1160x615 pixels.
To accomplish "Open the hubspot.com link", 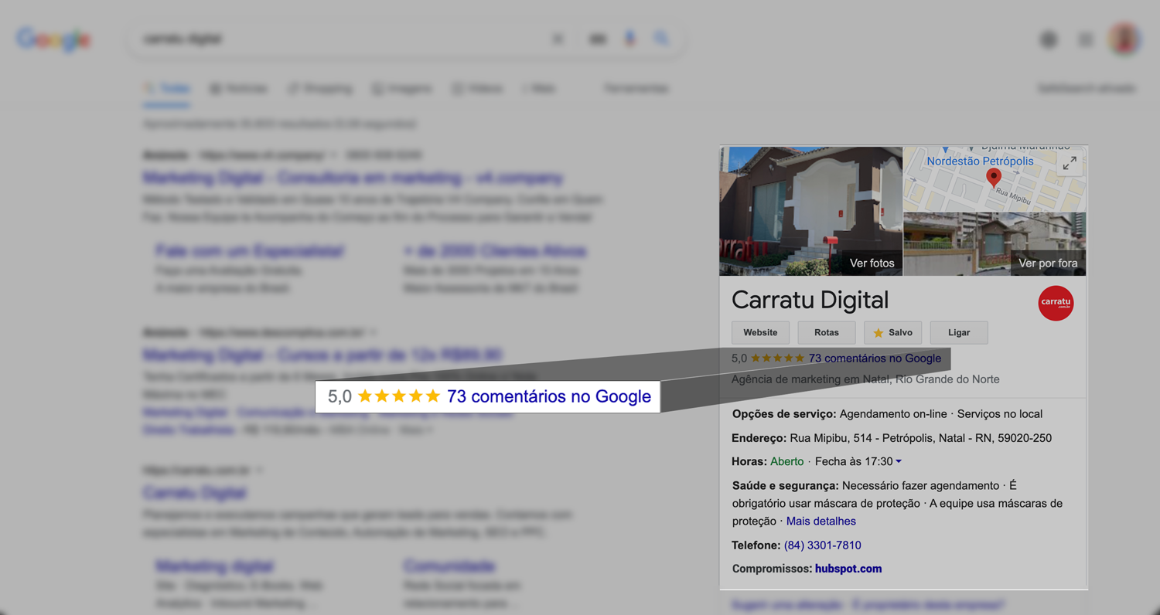I will click(848, 569).
